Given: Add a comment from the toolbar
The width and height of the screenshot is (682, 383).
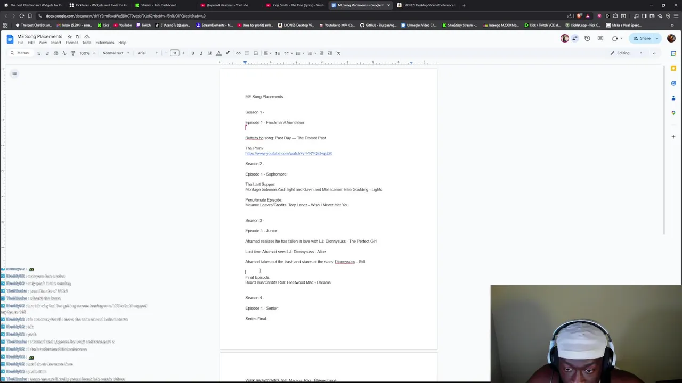Looking at the screenshot, I should [247, 53].
